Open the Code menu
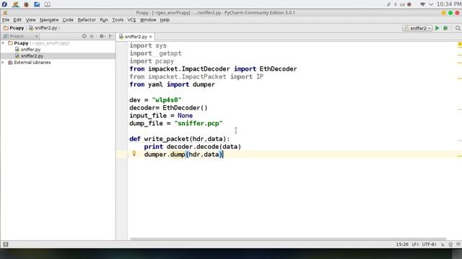 click(68, 20)
